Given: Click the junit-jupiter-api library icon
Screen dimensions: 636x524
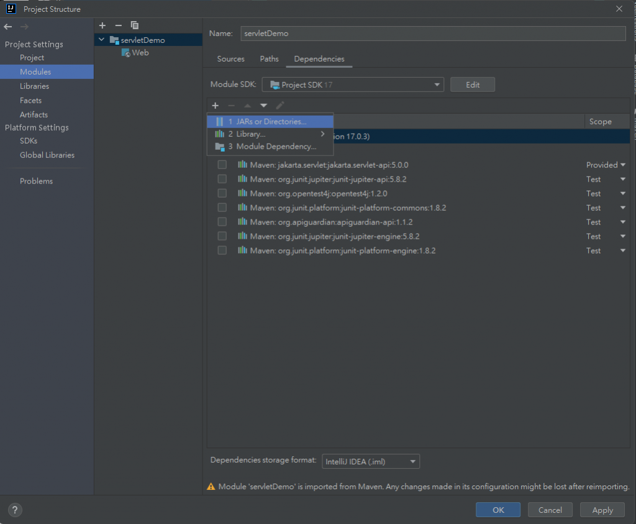Looking at the screenshot, I should pyautogui.click(x=243, y=178).
